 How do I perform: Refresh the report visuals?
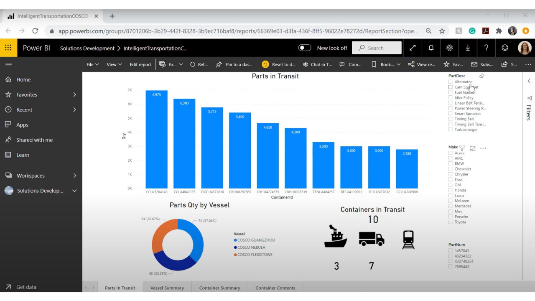tap(199, 64)
